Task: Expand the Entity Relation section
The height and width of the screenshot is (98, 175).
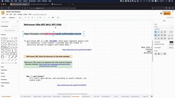Action: [x=5, y=83]
